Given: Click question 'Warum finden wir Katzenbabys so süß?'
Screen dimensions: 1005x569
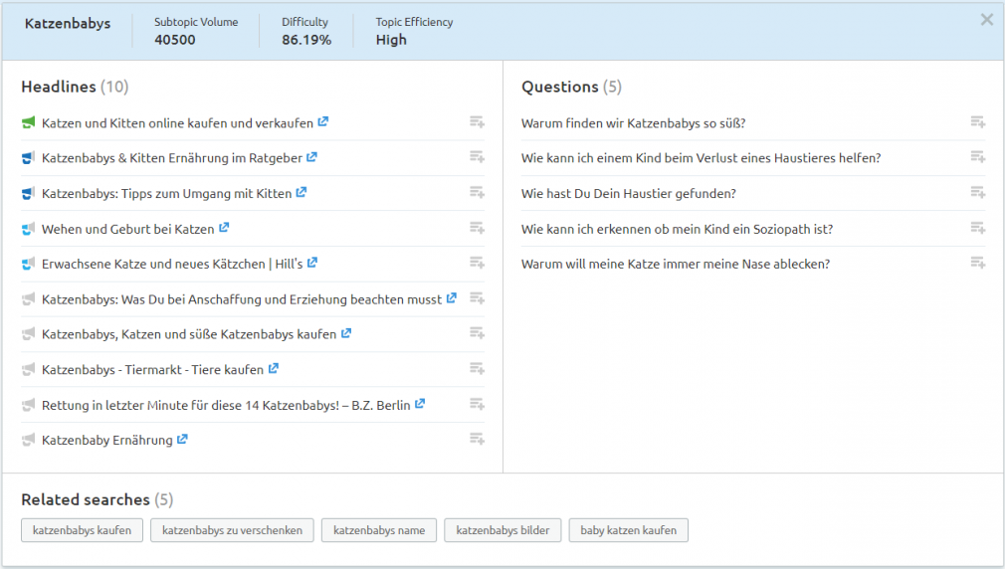Looking at the screenshot, I should 633,123.
